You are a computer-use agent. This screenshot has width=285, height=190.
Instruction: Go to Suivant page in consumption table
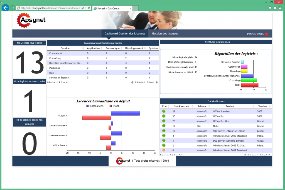(152, 82)
